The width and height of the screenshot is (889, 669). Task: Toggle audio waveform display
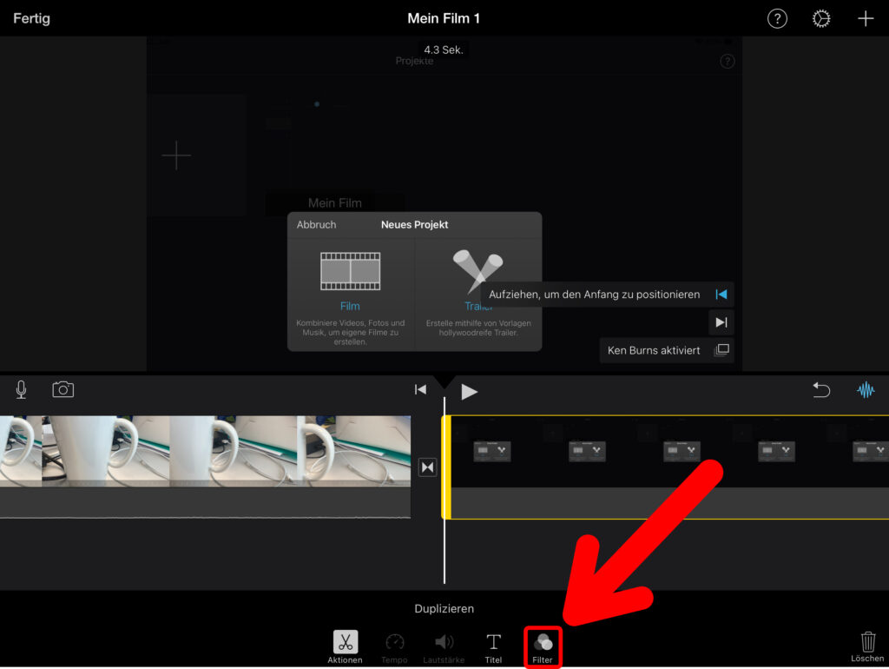pyautogui.click(x=866, y=390)
